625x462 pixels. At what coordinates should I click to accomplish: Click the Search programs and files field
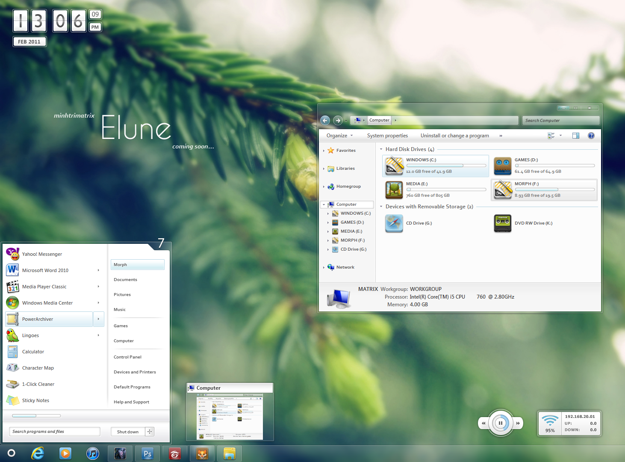coord(55,432)
